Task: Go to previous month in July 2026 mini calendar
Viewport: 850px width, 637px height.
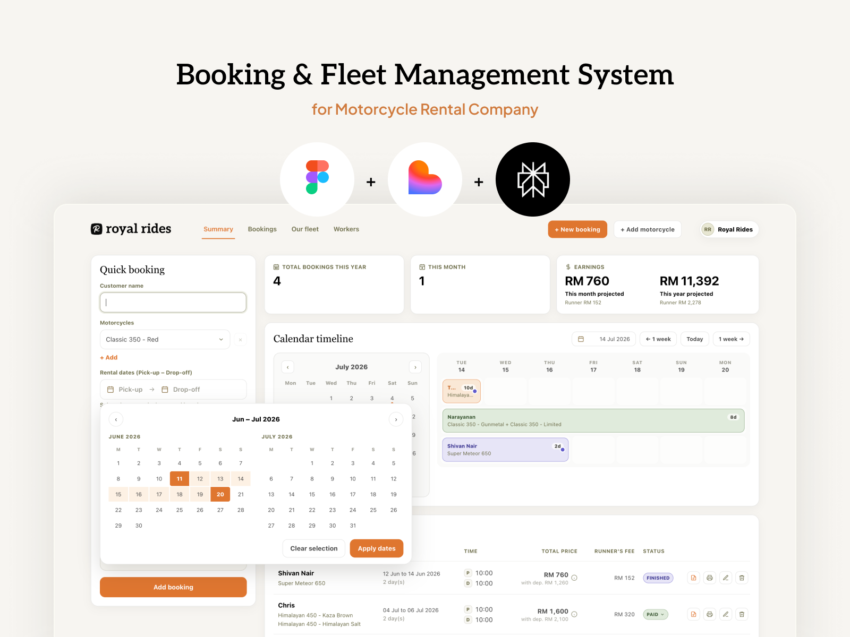Action: tap(287, 367)
